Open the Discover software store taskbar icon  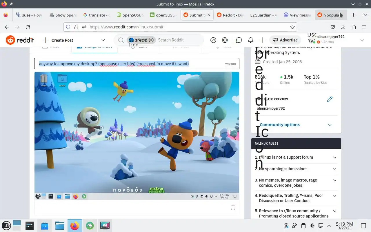pos(44,225)
